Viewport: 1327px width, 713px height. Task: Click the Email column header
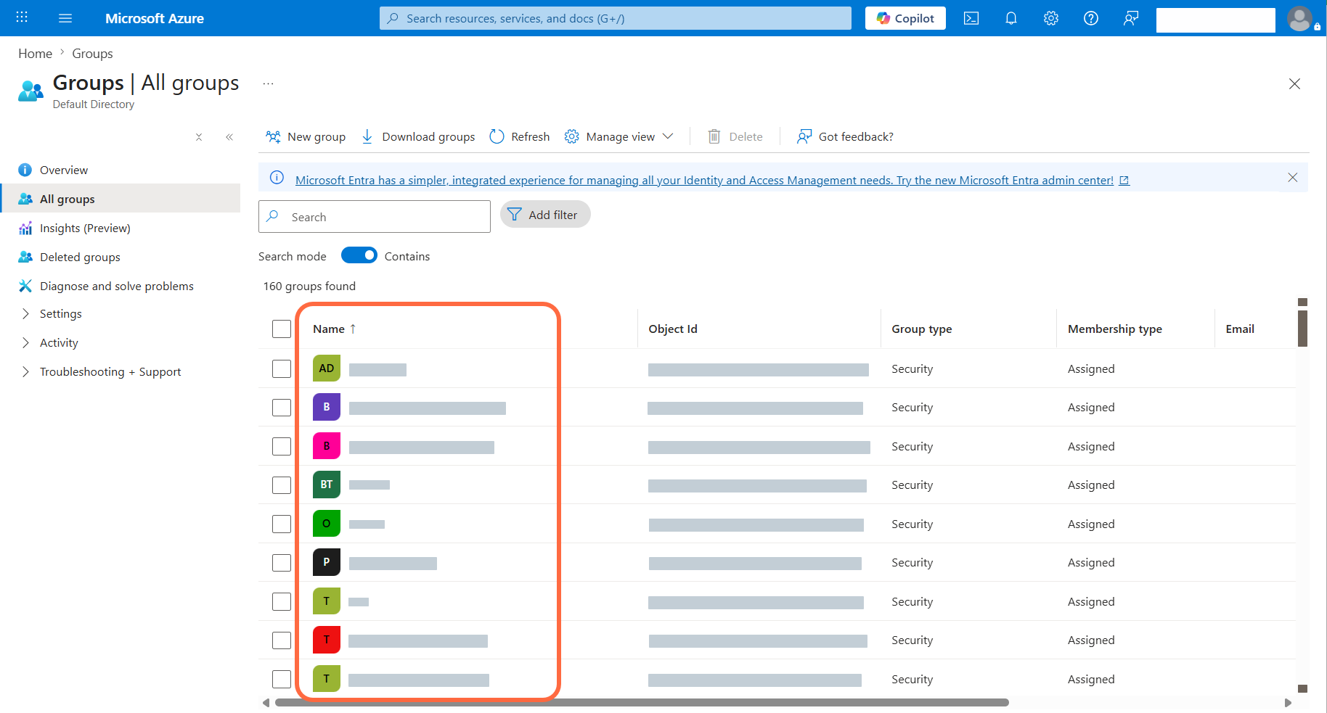coord(1239,329)
